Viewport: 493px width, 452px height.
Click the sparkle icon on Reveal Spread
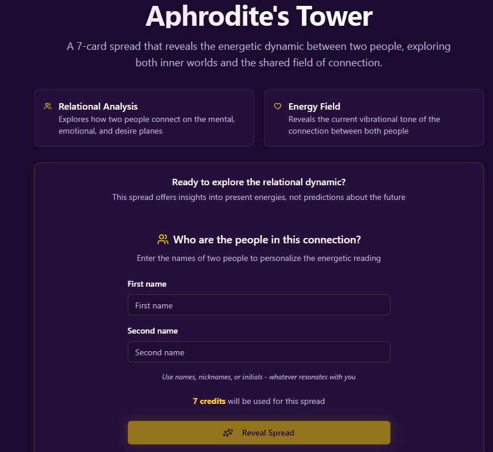pyautogui.click(x=229, y=433)
